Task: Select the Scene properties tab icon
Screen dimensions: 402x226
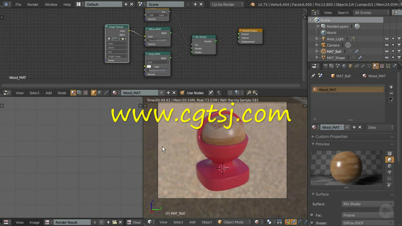Action: (x=338, y=66)
